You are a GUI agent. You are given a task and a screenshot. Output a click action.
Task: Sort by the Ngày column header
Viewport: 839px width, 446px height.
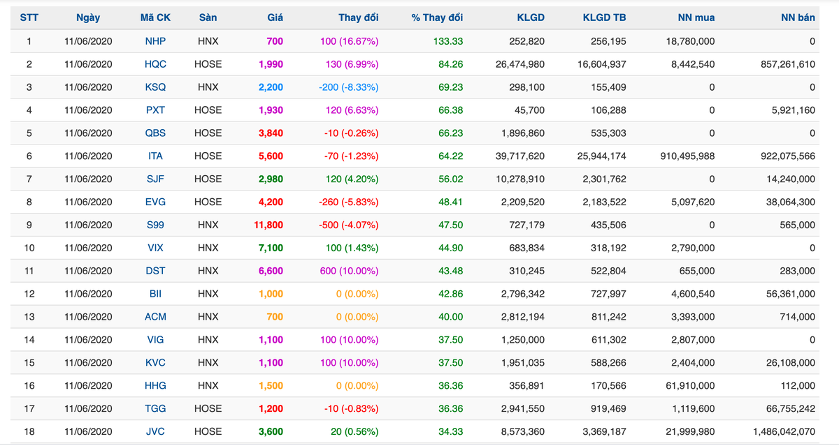[x=88, y=17]
